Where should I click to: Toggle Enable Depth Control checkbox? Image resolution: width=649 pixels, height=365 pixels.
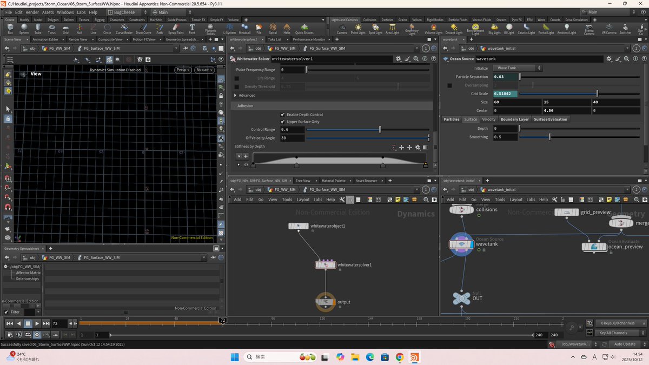coord(282,115)
